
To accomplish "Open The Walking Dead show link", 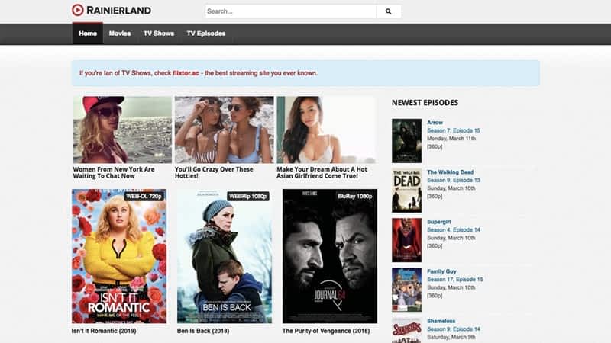I will [x=450, y=172].
